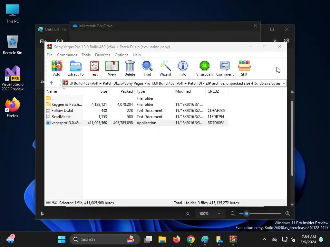Click the Comment toolbar icon
The width and height of the screenshot is (330, 247).
click(225, 68)
